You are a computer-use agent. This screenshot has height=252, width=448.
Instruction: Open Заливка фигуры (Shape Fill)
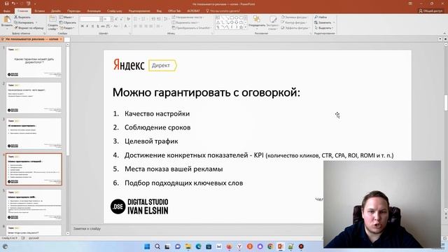click(294, 17)
